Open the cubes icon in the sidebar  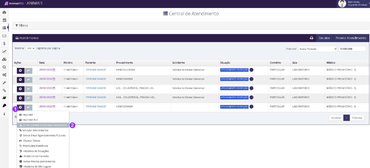pos(4,59)
